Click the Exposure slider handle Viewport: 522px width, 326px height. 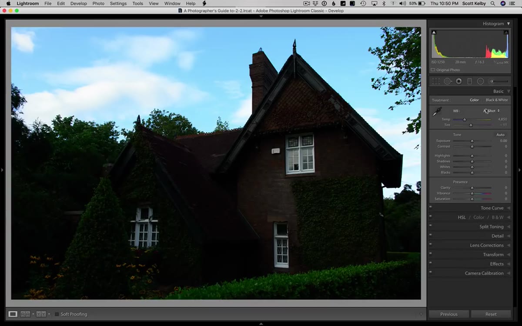tap(472, 141)
